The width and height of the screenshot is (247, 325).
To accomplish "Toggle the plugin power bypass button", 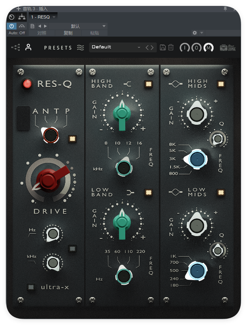I will pyautogui.click(x=12, y=26).
